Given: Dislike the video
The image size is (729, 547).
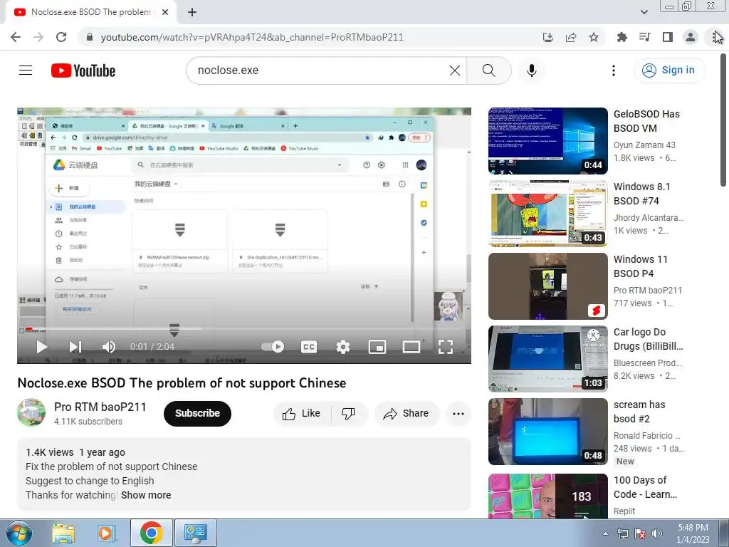Looking at the screenshot, I should pyautogui.click(x=348, y=413).
